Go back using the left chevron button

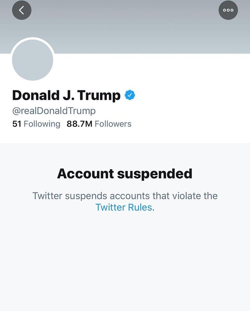click(22, 10)
